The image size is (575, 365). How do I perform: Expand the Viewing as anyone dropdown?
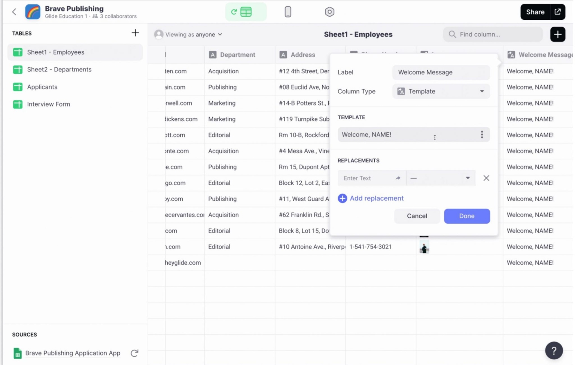point(188,34)
